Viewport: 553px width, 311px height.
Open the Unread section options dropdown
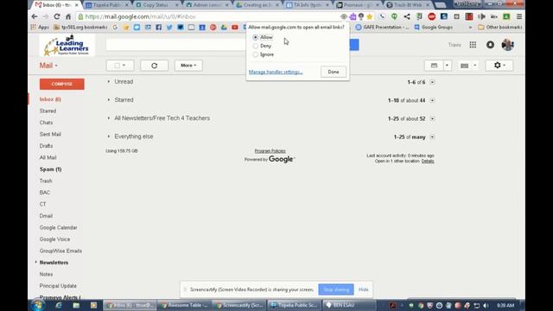(432, 82)
